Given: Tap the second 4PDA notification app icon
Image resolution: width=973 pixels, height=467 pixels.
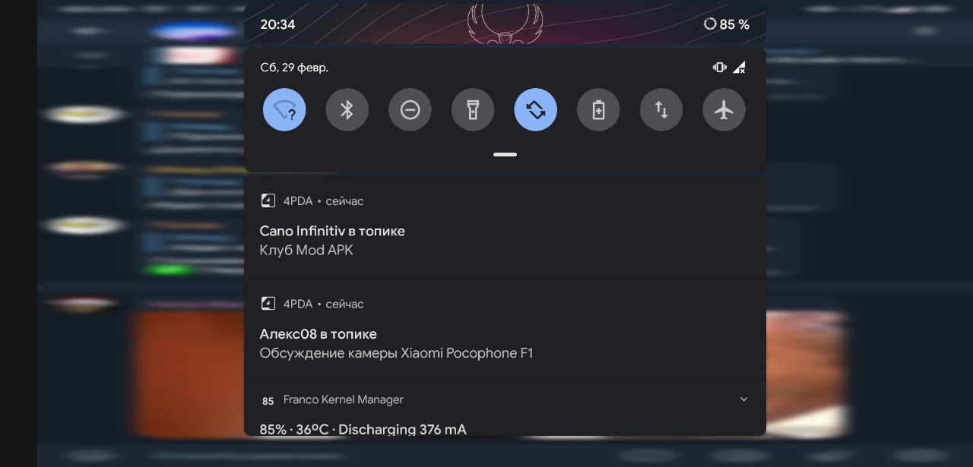Looking at the screenshot, I should pos(268,304).
